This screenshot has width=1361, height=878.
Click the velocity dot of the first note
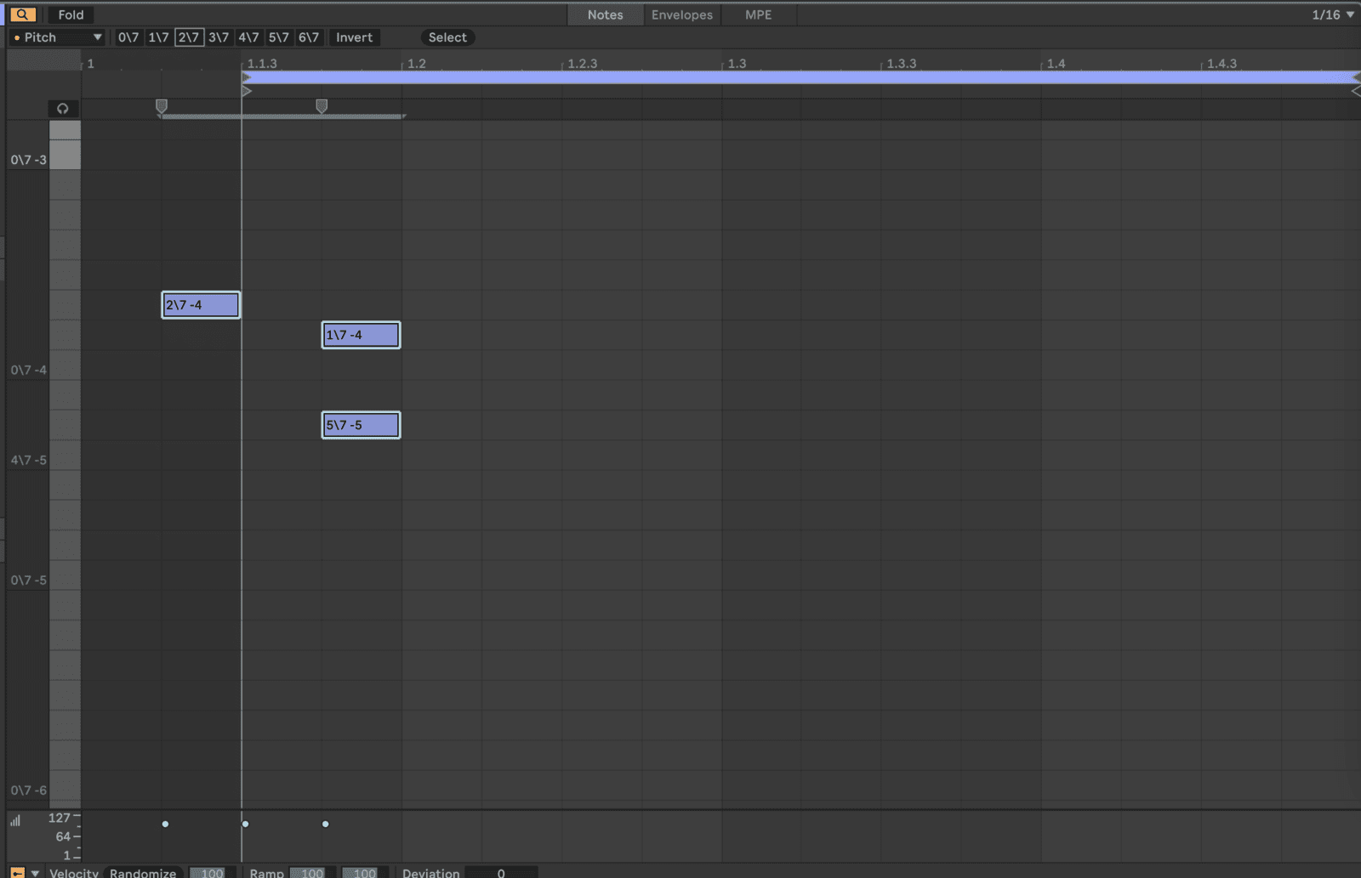pyautogui.click(x=165, y=824)
